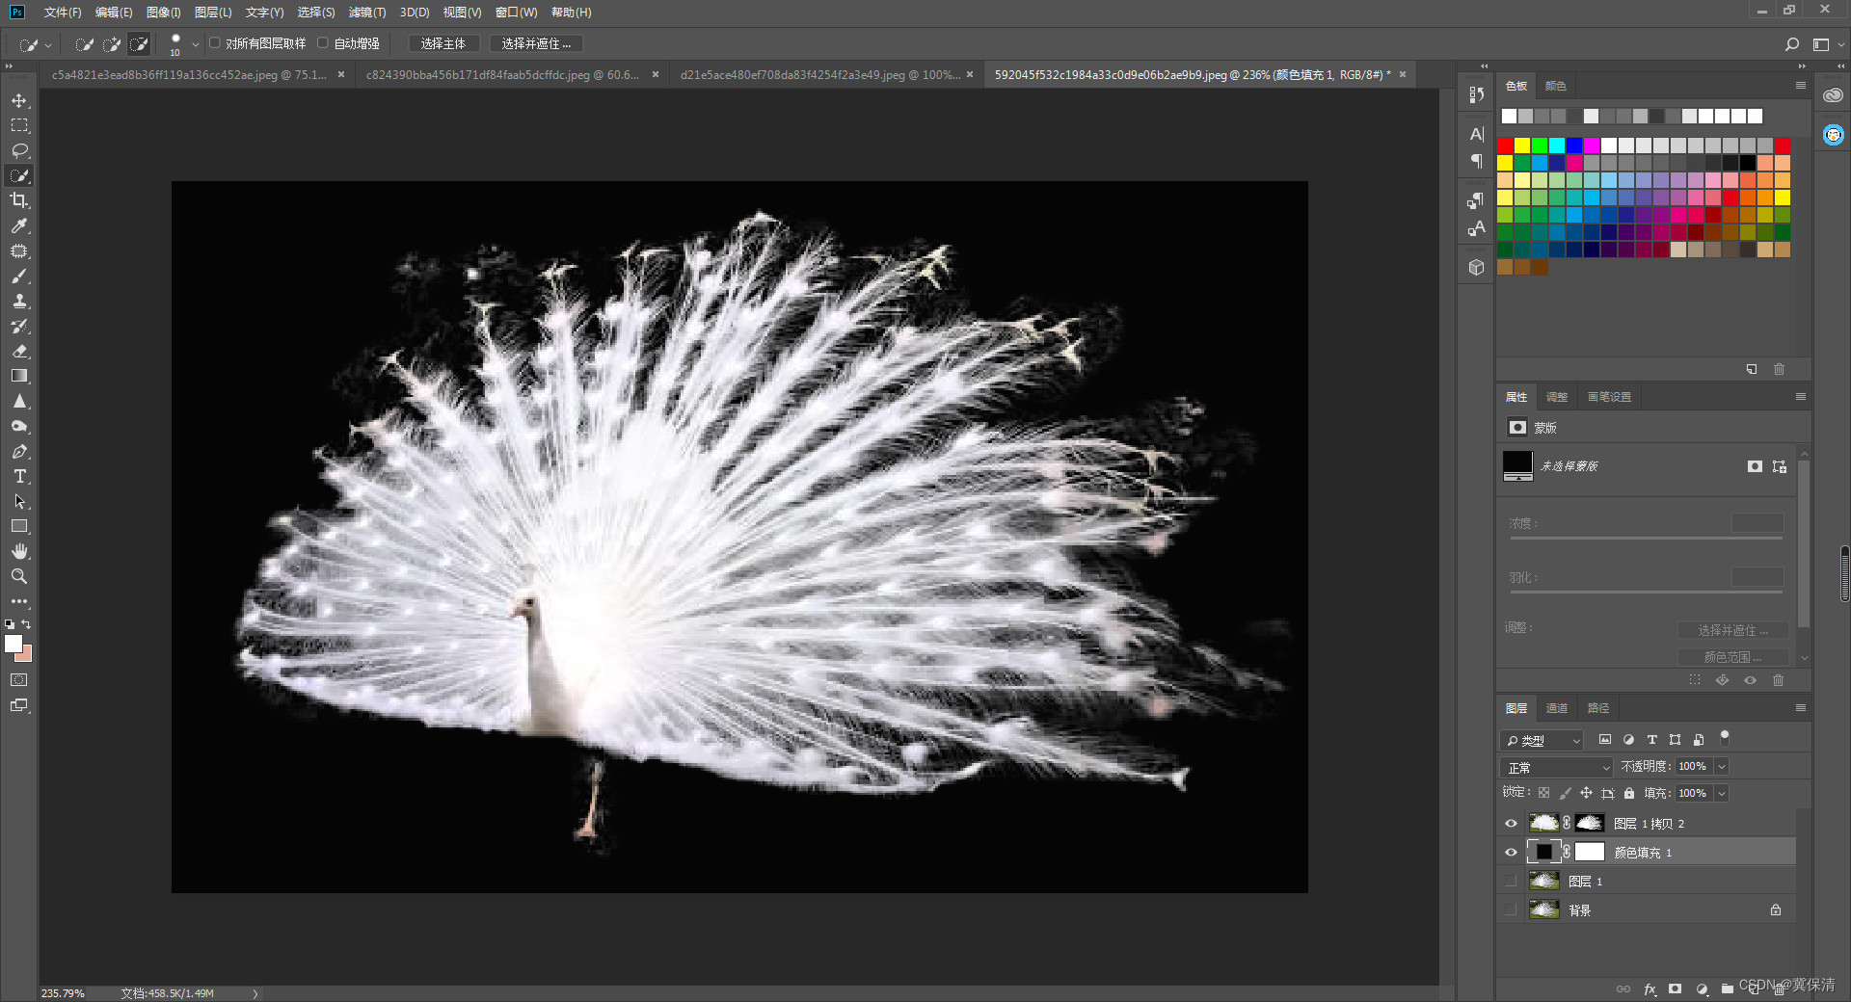
Task: Select the Gradient tool
Action: tap(19, 376)
